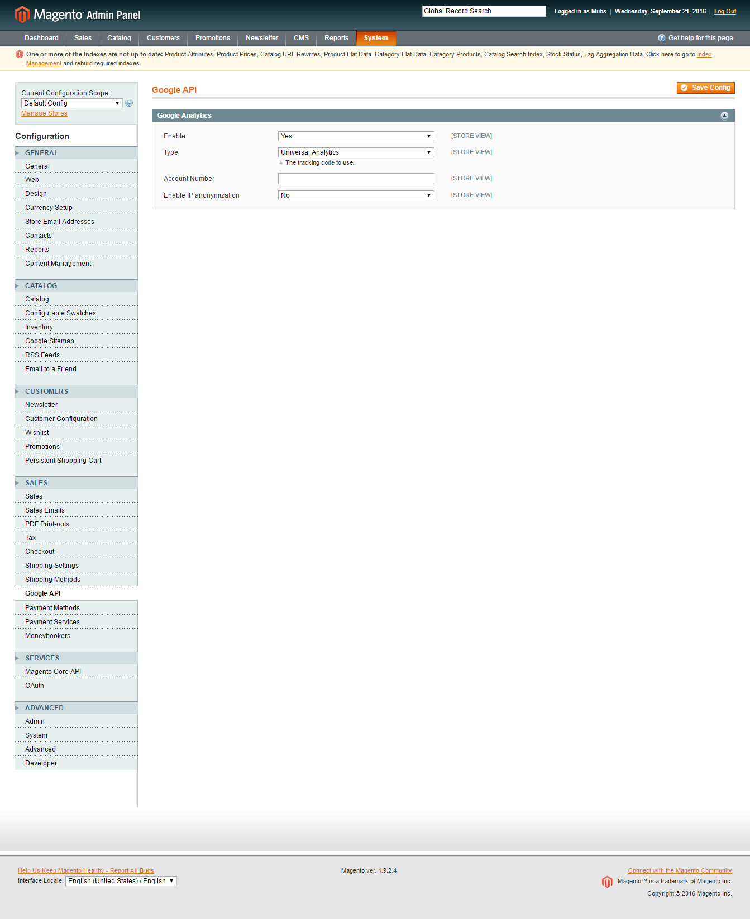Open the Interface Locale dropdown
Screen dimensions: 750x919
pyautogui.click(x=121, y=881)
